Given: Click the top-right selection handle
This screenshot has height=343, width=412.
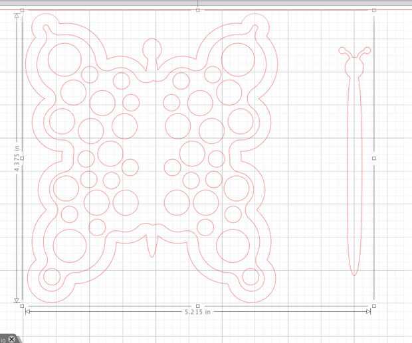Looking at the screenshot, I should [x=374, y=10].
